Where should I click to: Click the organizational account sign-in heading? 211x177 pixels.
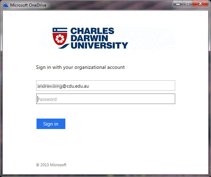click(x=80, y=67)
